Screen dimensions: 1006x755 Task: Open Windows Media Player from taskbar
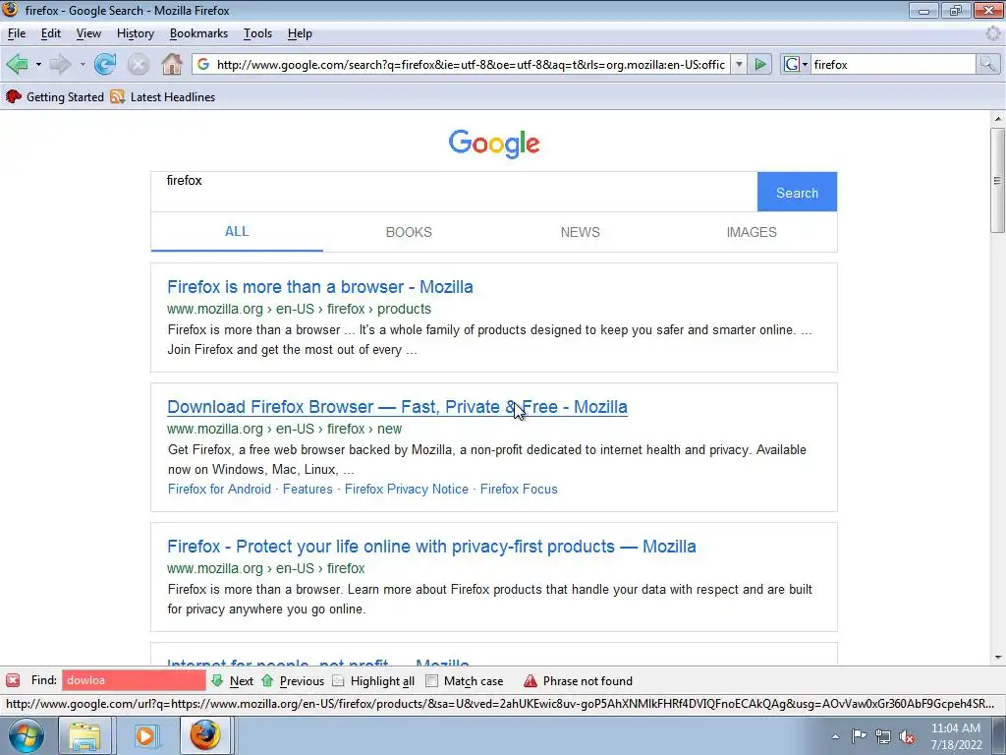pyautogui.click(x=145, y=735)
